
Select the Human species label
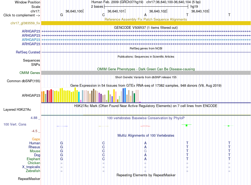coord(35,143)
